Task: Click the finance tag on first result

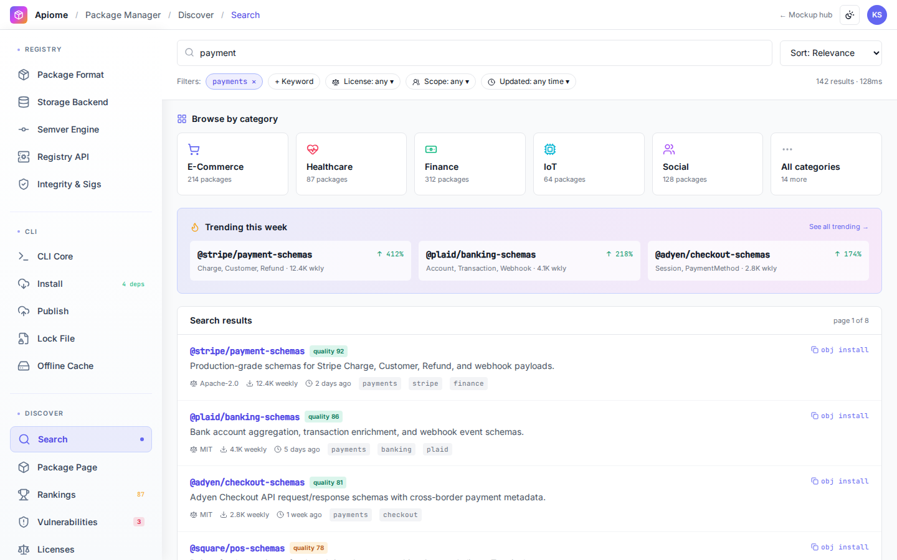Action: (x=468, y=383)
